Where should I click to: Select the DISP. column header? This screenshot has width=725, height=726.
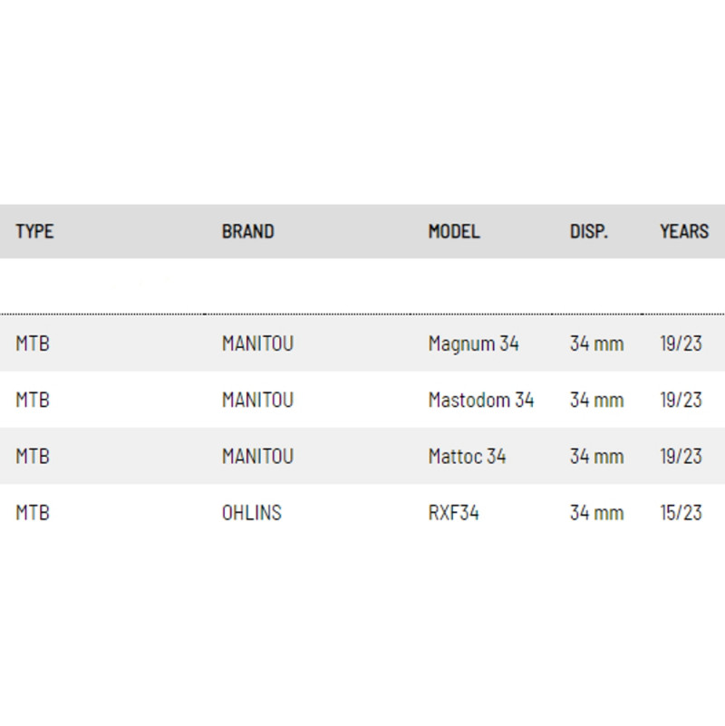588,231
